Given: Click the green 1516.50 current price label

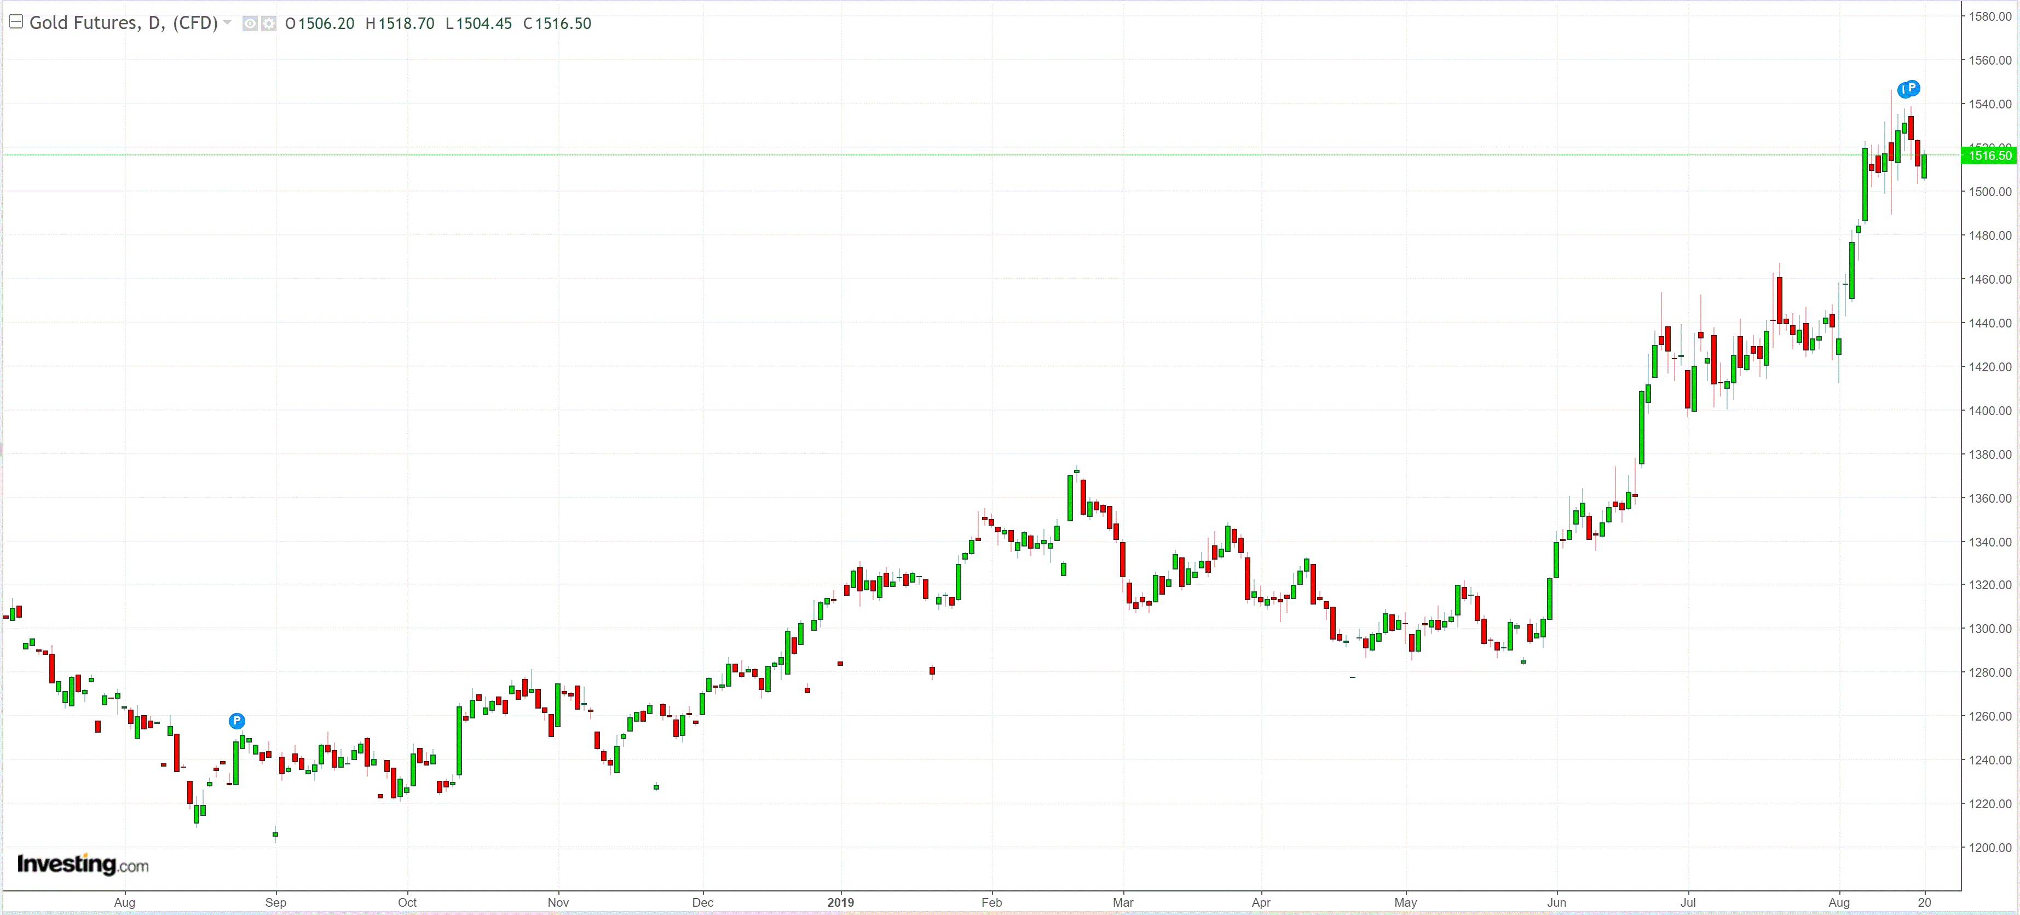Looking at the screenshot, I should [x=1989, y=156].
